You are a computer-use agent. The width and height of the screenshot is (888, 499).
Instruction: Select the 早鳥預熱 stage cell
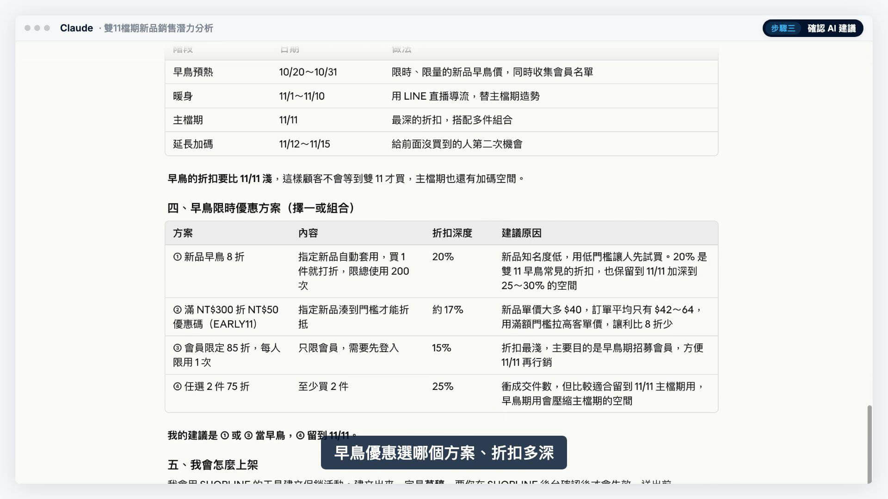[193, 72]
